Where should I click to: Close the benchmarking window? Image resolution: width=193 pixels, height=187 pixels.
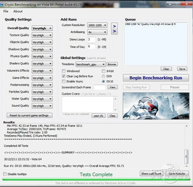(186, 4)
